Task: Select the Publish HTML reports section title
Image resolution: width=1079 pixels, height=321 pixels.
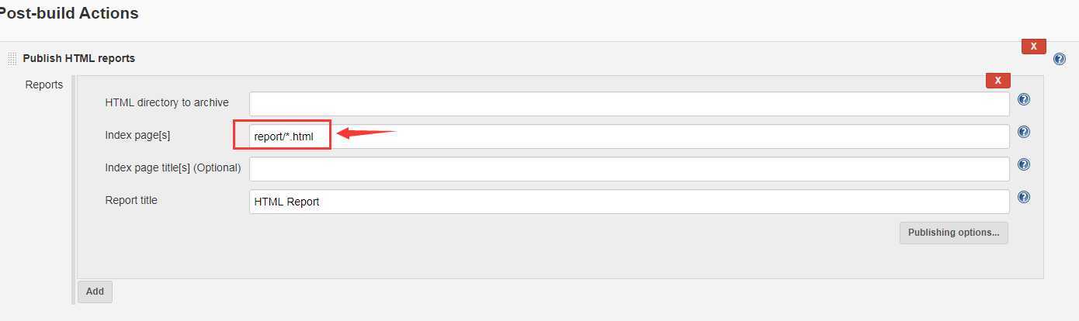Action: (79, 58)
